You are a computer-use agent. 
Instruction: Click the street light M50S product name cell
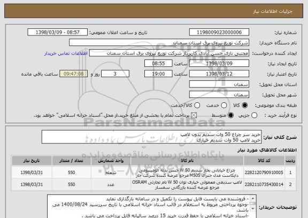tap(187, 172)
